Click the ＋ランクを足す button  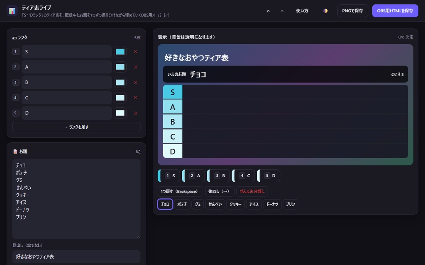[76, 127]
